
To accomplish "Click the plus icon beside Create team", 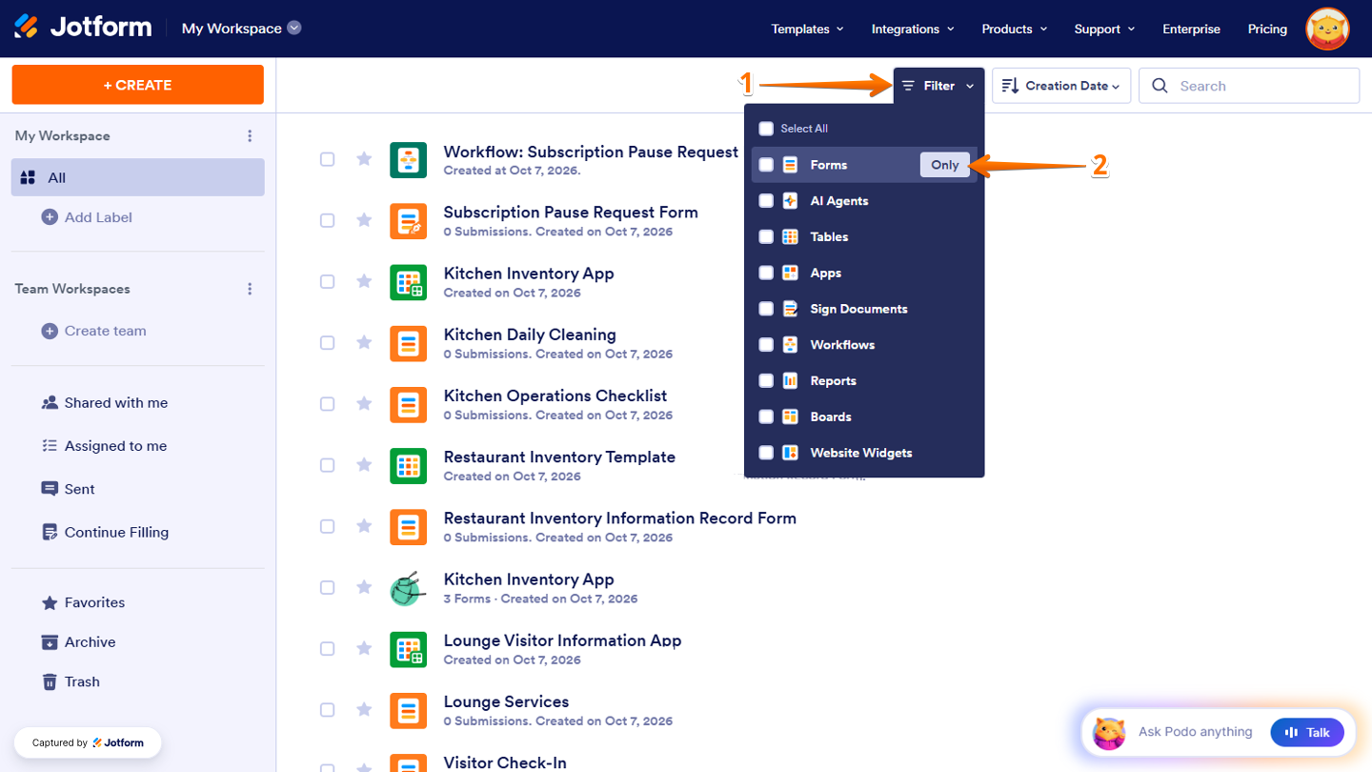I will point(50,331).
